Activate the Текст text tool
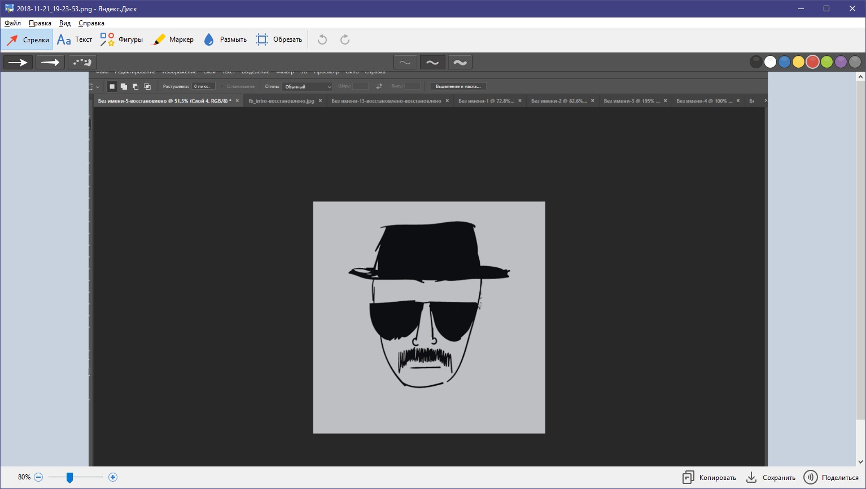Viewport: 866px width, 489px height. [x=75, y=40]
